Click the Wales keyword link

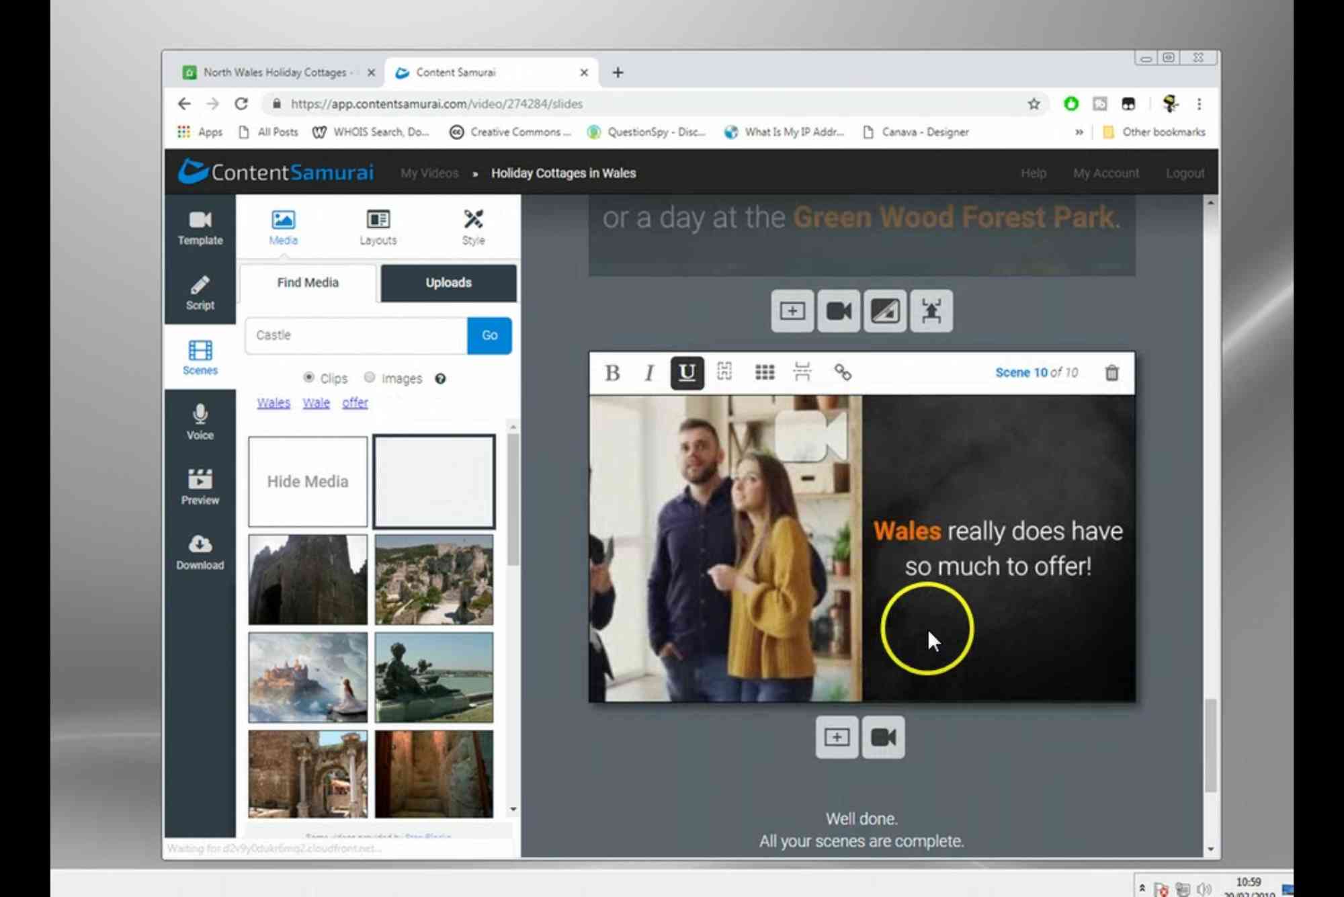tap(274, 402)
